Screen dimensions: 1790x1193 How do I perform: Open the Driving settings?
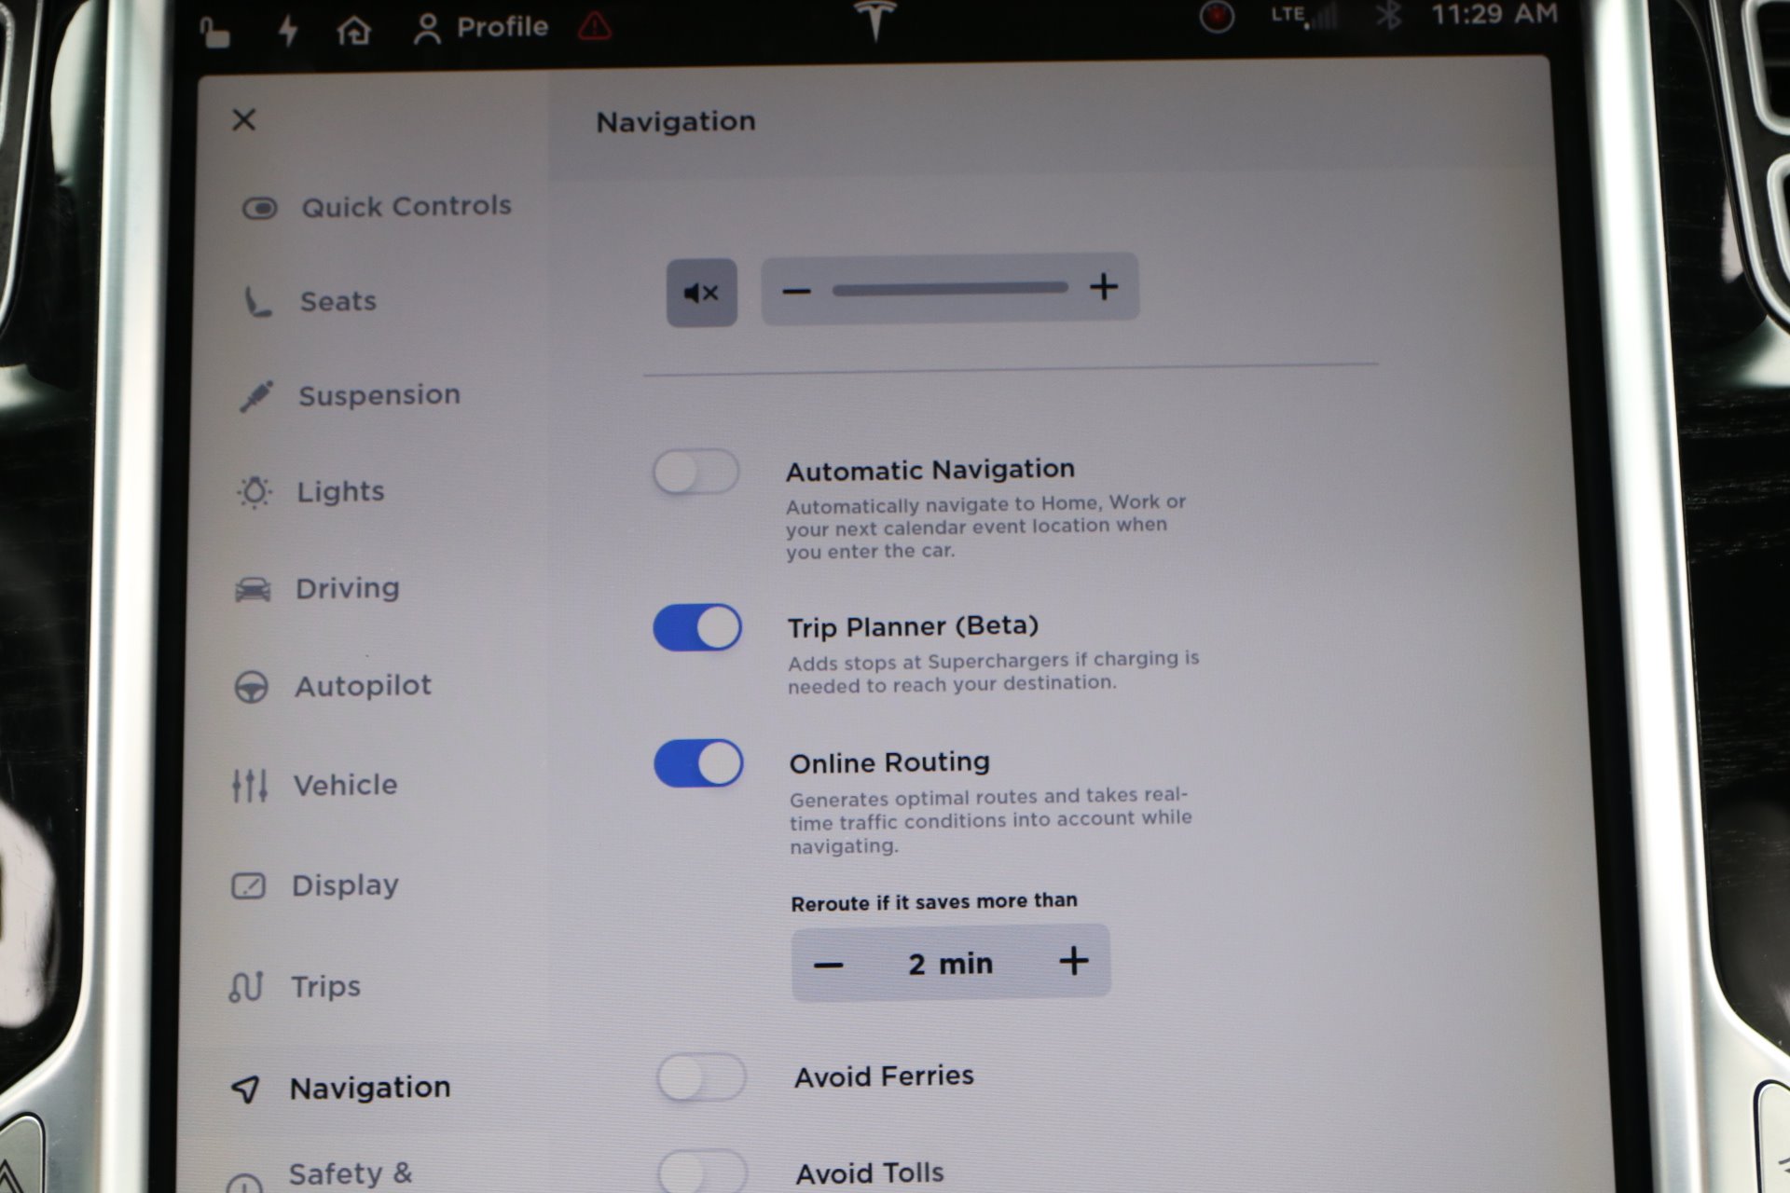(x=317, y=588)
